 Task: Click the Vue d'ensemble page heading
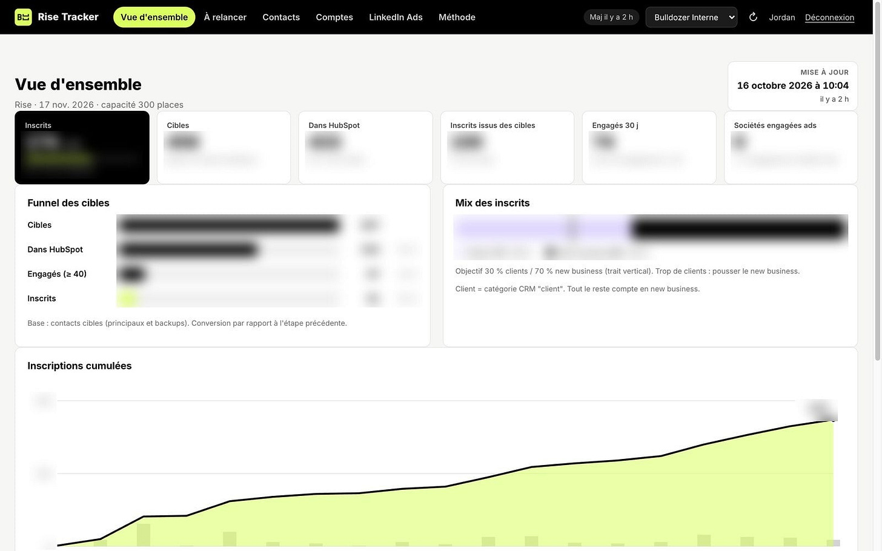click(78, 84)
